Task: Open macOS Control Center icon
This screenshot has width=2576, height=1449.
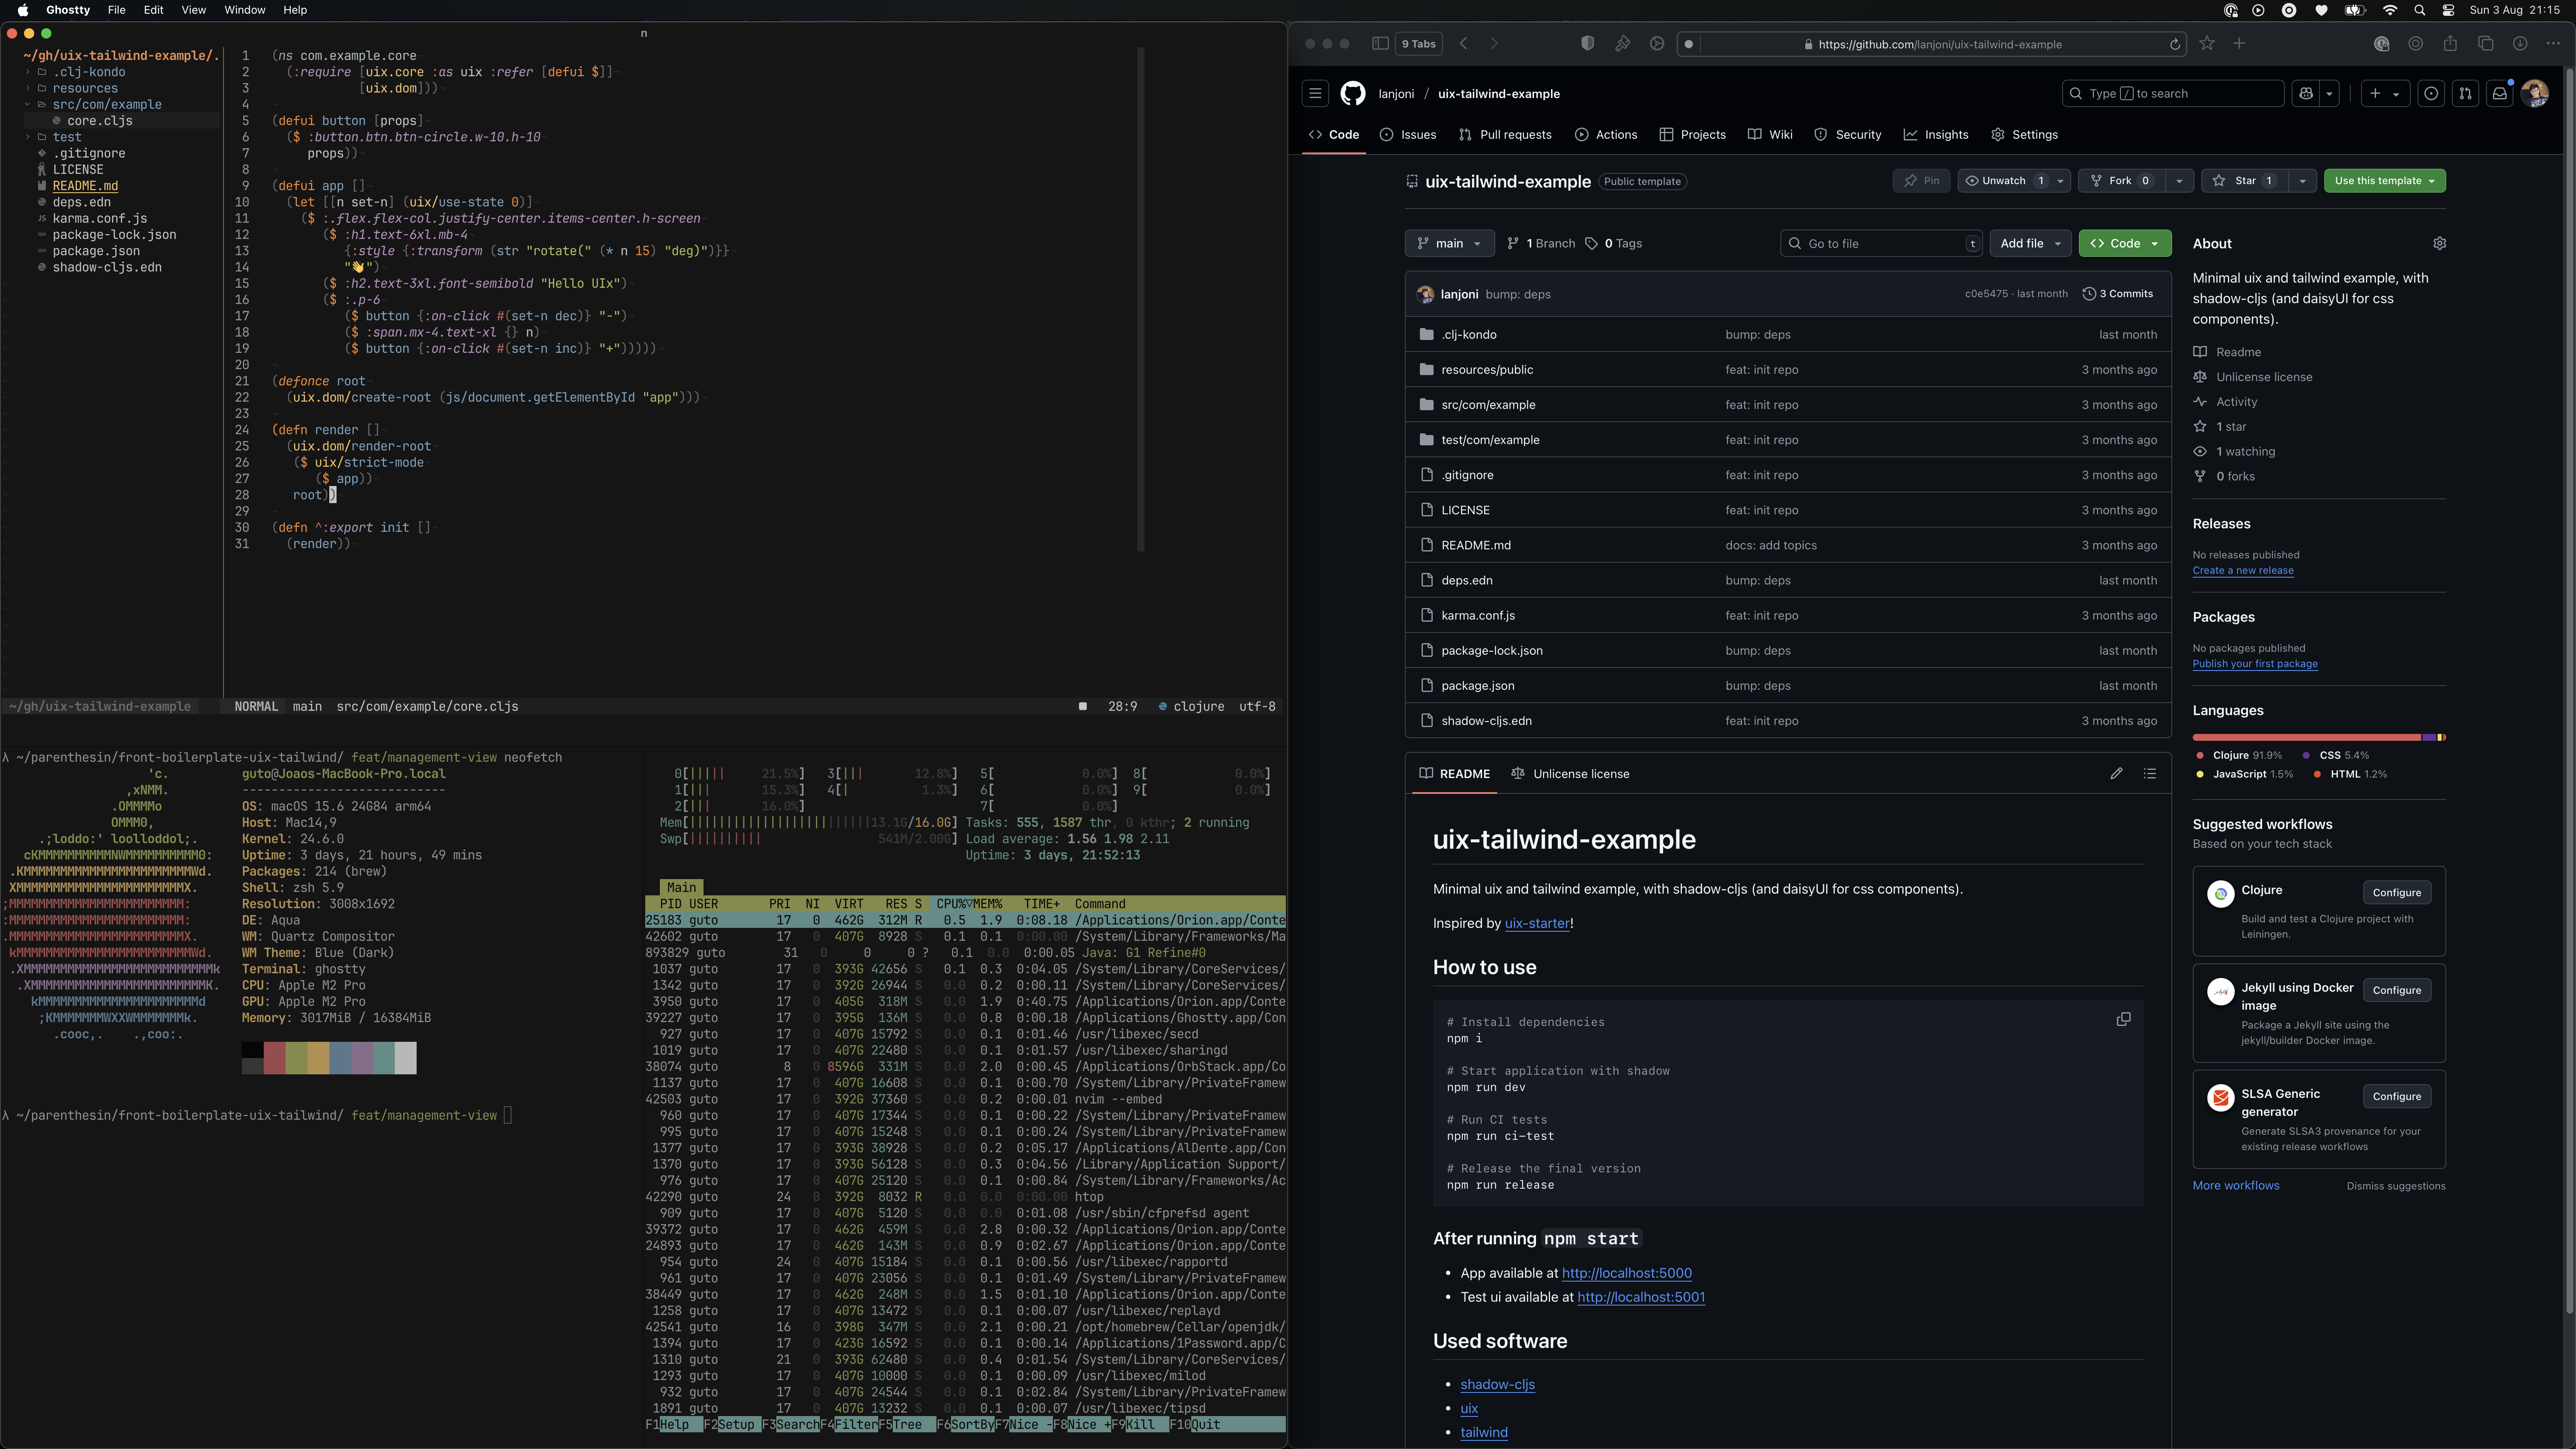Action: [2448, 10]
